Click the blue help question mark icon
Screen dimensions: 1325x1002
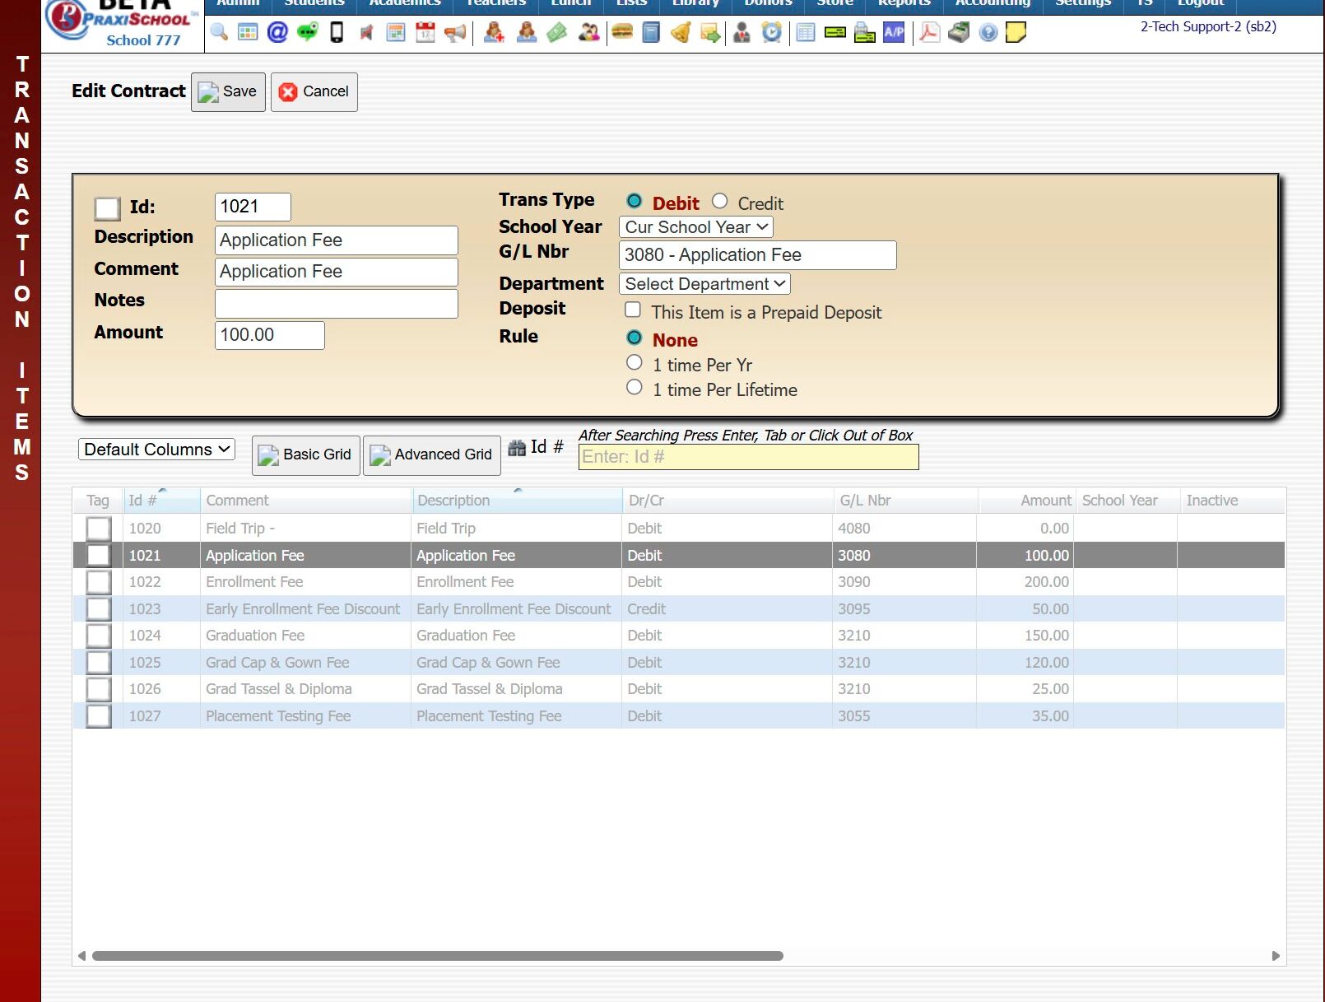click(988, 33)
